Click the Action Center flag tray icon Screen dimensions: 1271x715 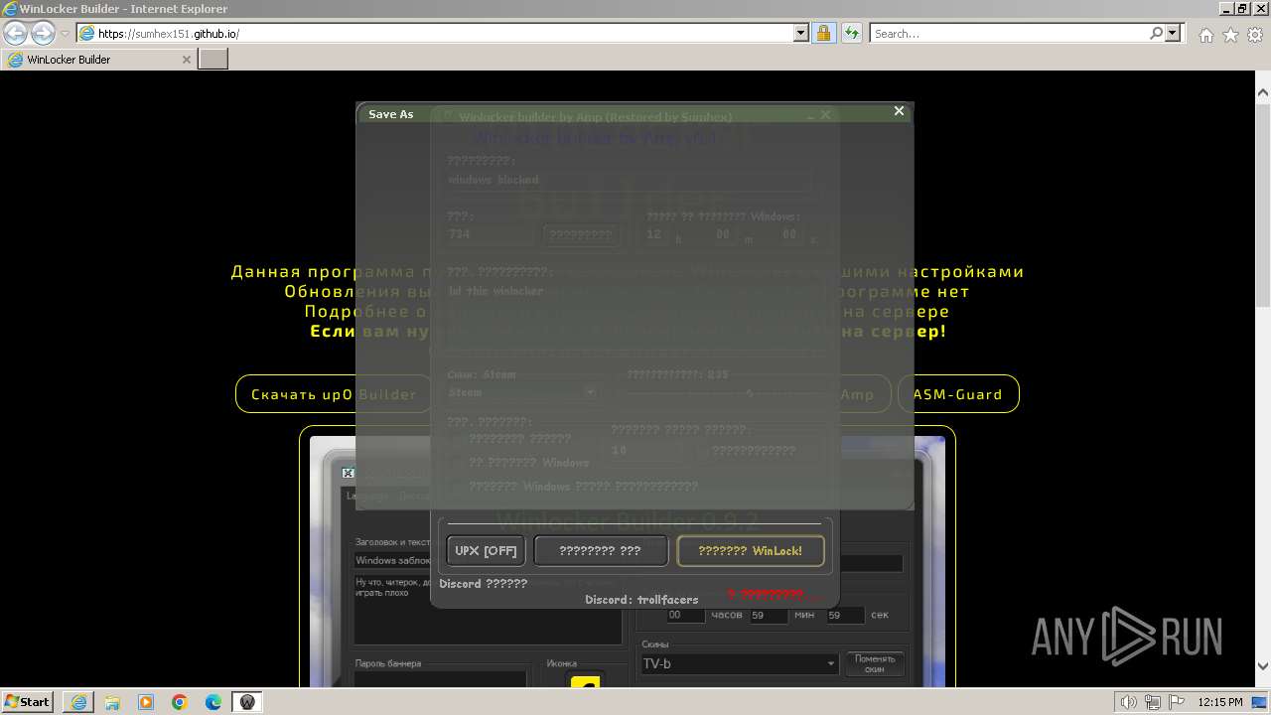click(1175, 702)
